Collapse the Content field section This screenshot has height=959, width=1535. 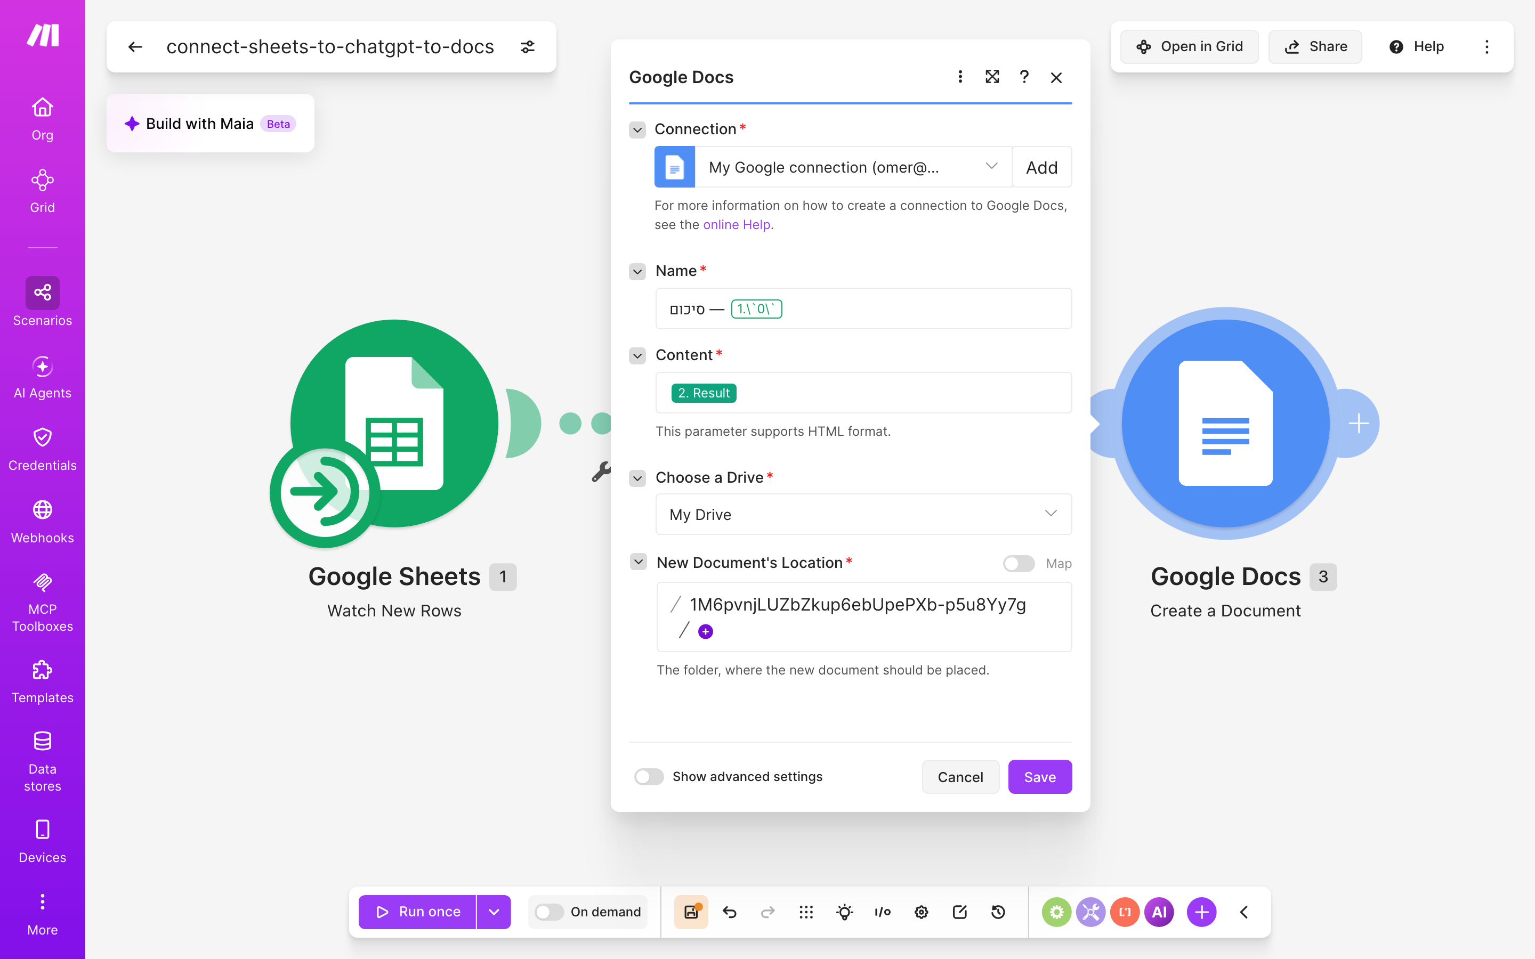point(637,355)
